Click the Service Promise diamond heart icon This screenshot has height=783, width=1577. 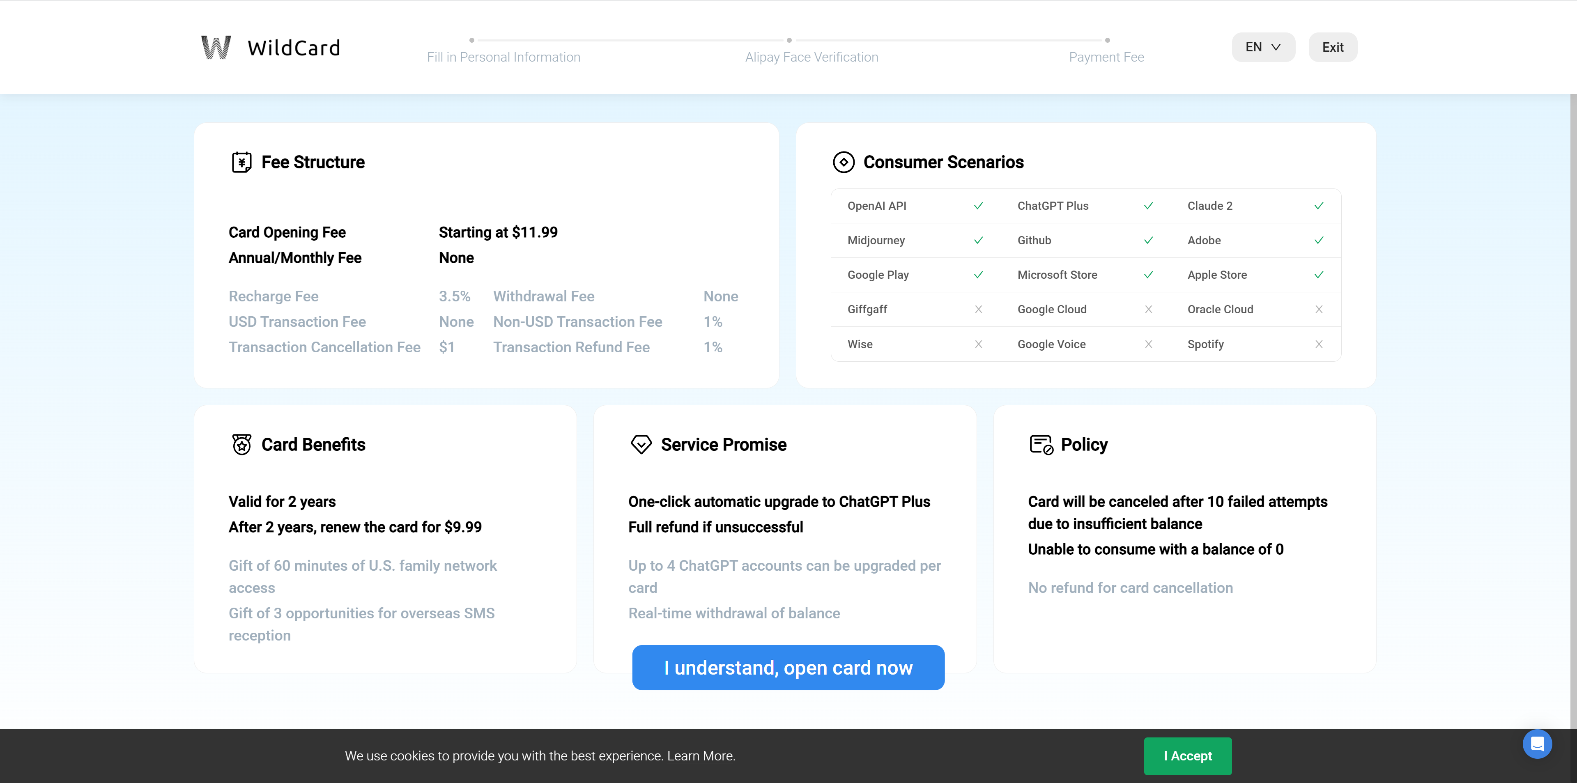641,444
